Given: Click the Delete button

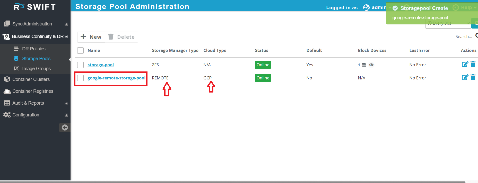Looking at the screenshot, I should [121, 37].
